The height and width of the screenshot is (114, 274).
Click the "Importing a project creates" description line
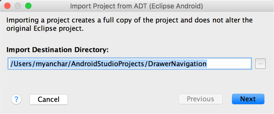tap(129, 20)
